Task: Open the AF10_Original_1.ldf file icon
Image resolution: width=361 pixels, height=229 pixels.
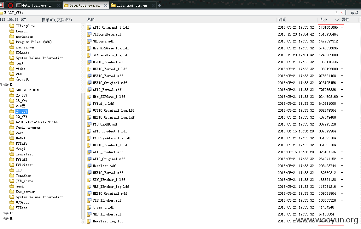Action: click(89, 28)
